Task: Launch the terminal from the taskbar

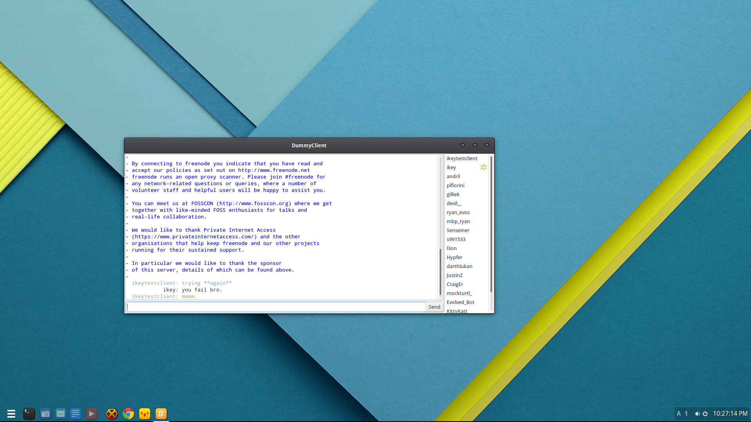Action: [x=29, y=413]
